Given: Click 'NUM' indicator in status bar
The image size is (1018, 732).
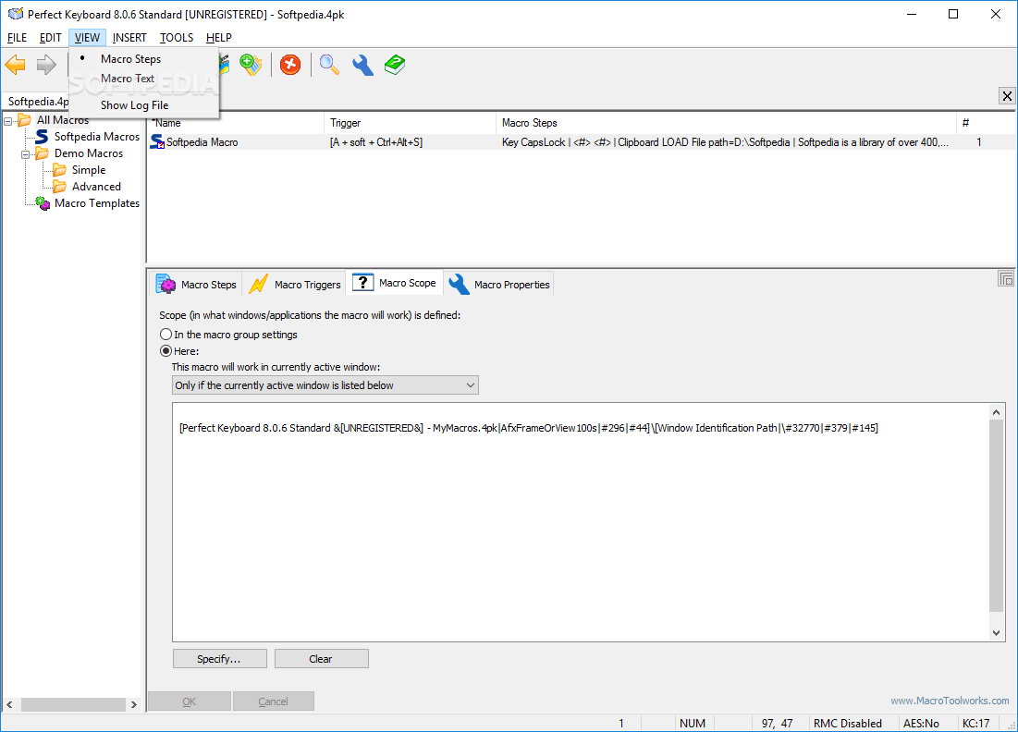Looking at the screenshot, I should (693, 723).
